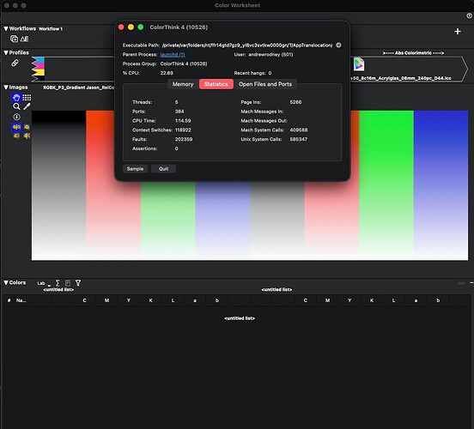Click the right <untitled list> header label
This screenshot has height=429, width=474.
tap(276, 290)
